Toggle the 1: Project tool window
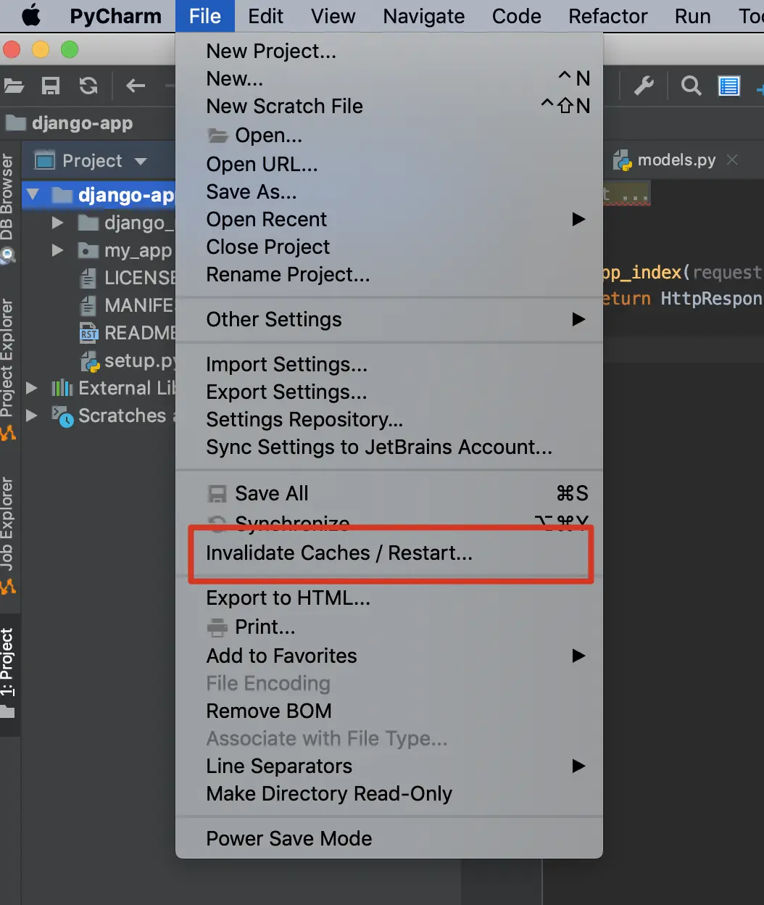The height and width of the screenshot is (905, 764). (x=8, y=673)
